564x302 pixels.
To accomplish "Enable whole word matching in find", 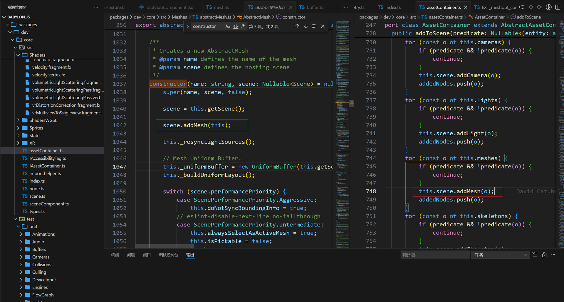I will [x=236, y=26].
